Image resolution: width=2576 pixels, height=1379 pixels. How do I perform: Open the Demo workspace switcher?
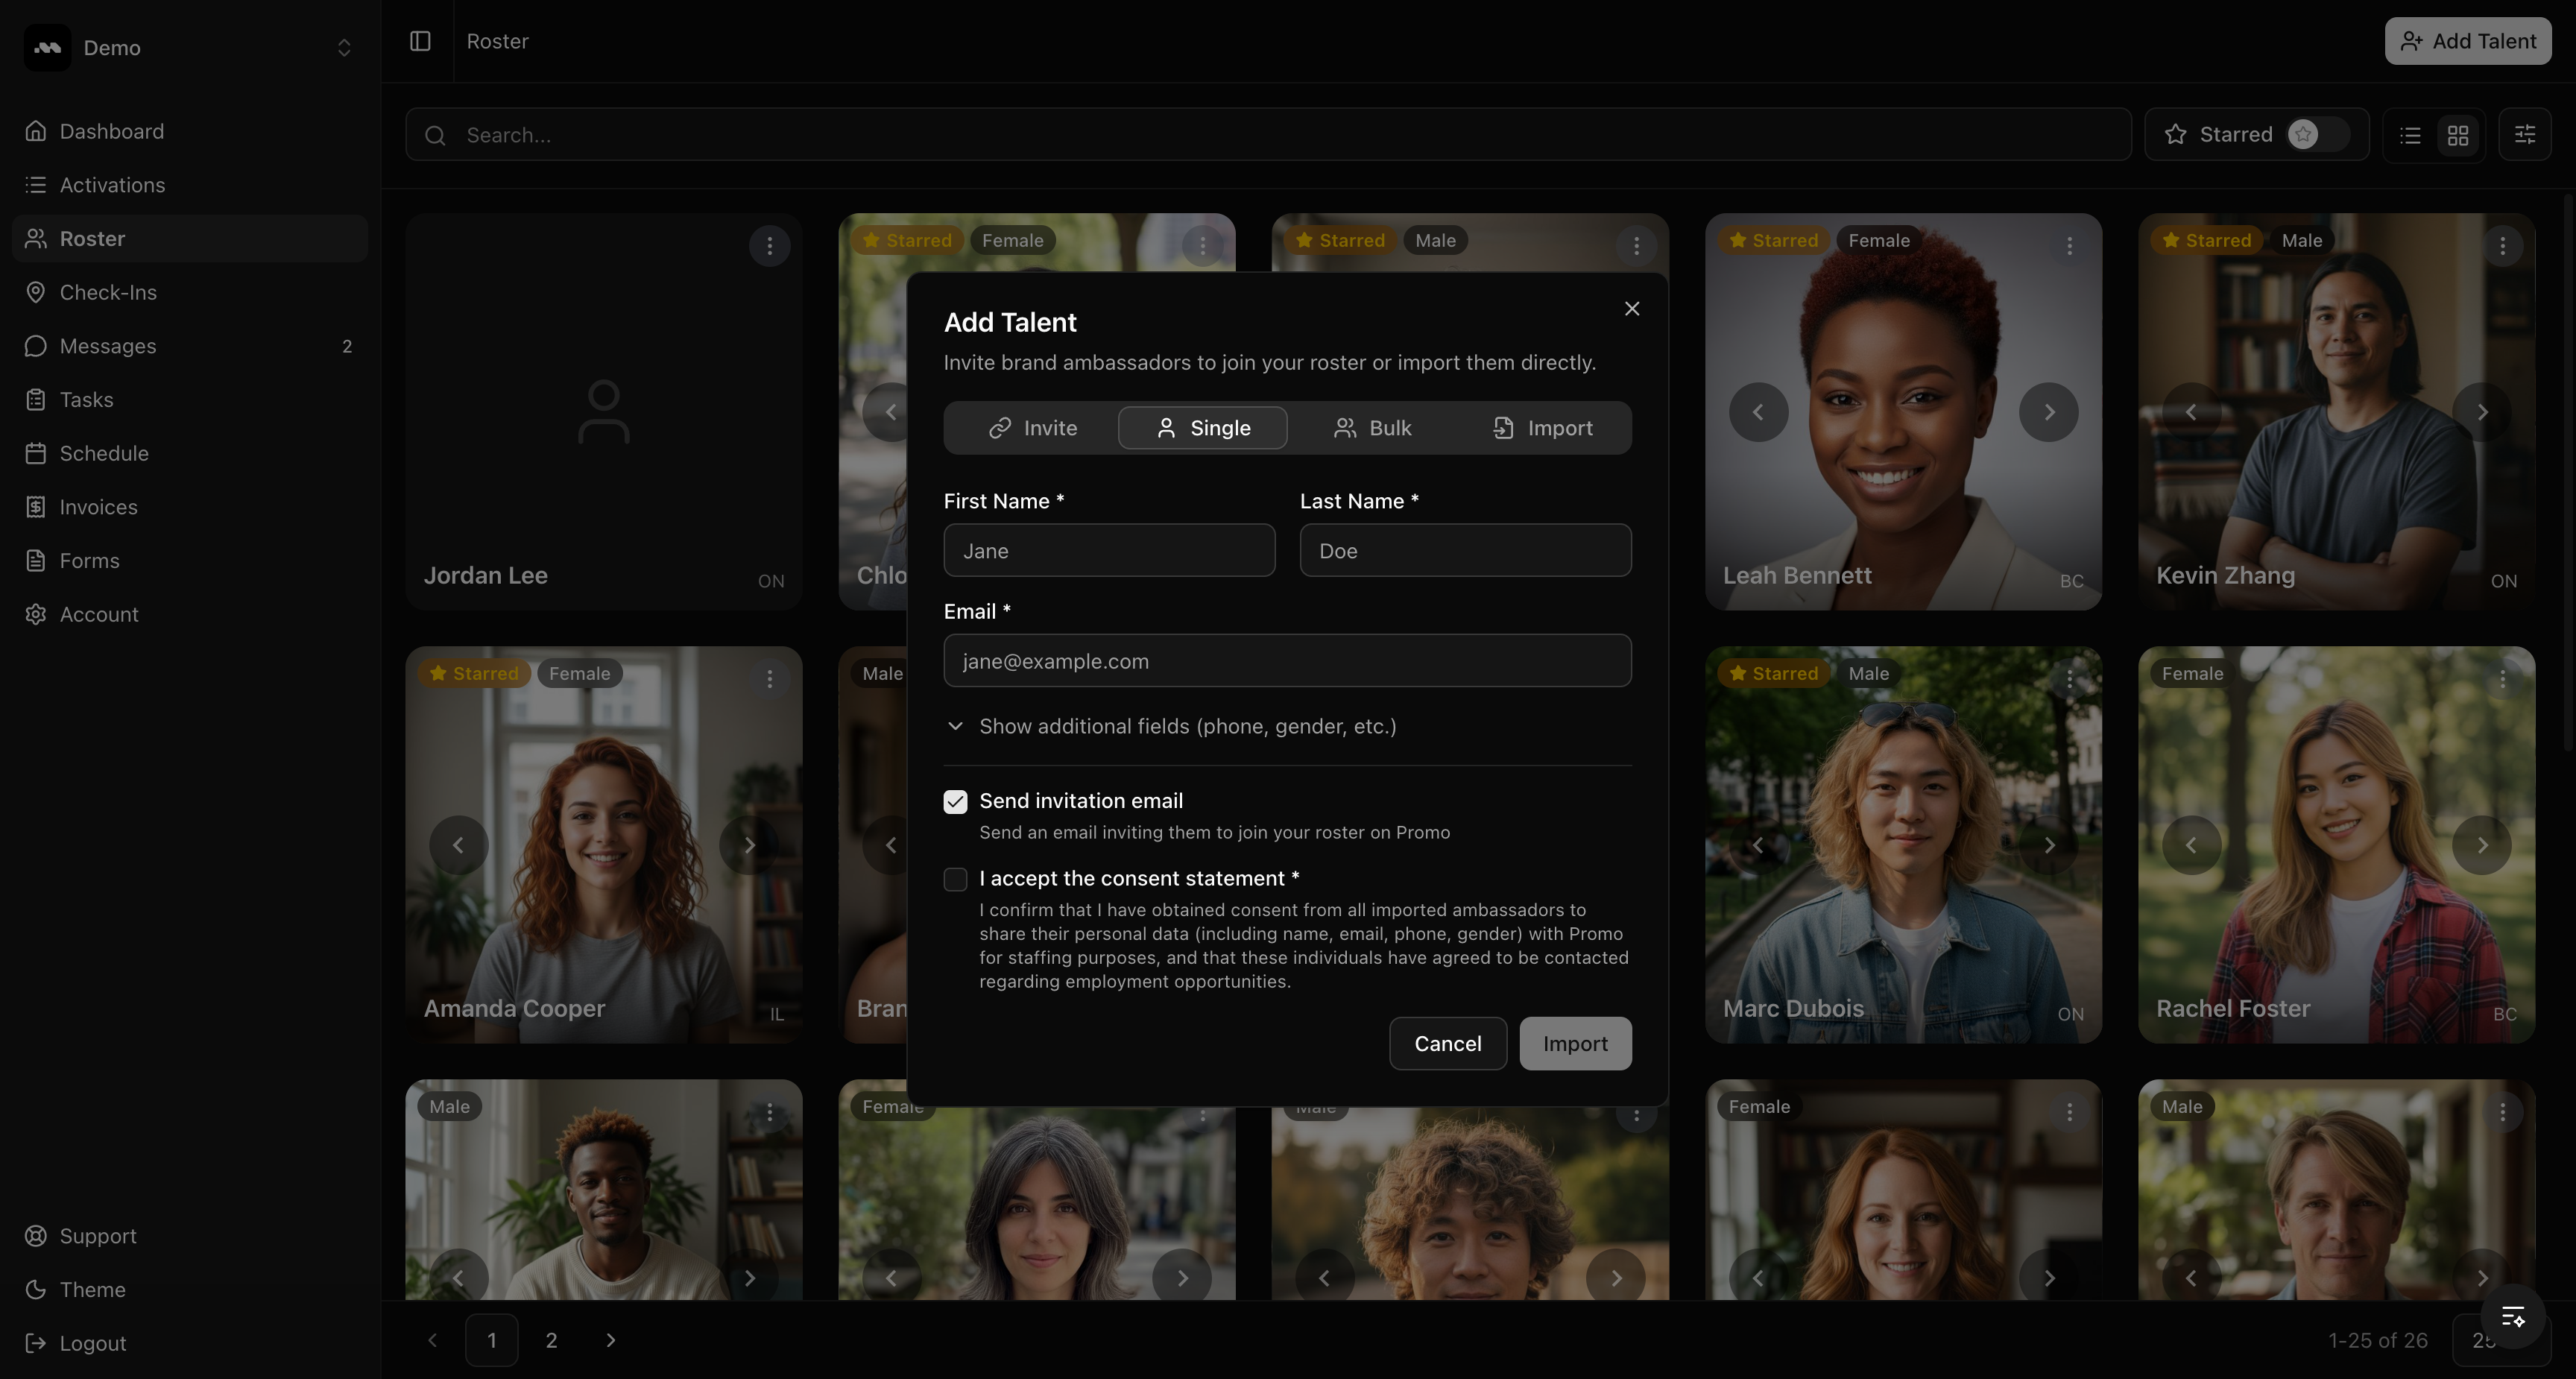(x=190, y=48)
